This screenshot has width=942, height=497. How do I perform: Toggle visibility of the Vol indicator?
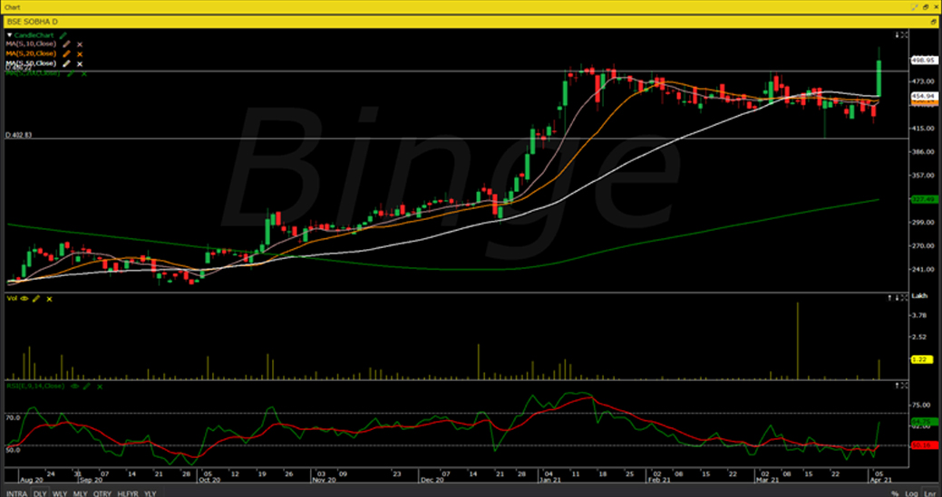coord(25,298)
